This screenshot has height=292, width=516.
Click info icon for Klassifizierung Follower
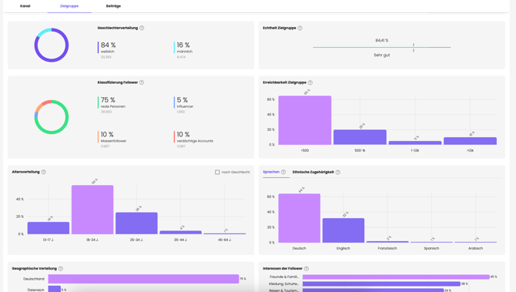(x=142, y=82)
